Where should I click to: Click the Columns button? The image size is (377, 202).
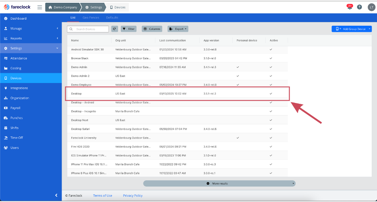152,29
